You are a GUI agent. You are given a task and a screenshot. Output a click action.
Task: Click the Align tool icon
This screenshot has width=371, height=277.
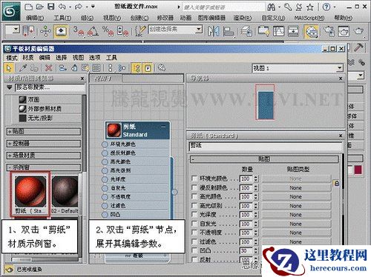click(x=229, y=31)
